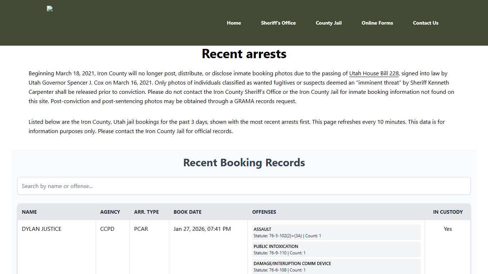Open the Contact Us page
488x274 pixels.
point(425,23)
